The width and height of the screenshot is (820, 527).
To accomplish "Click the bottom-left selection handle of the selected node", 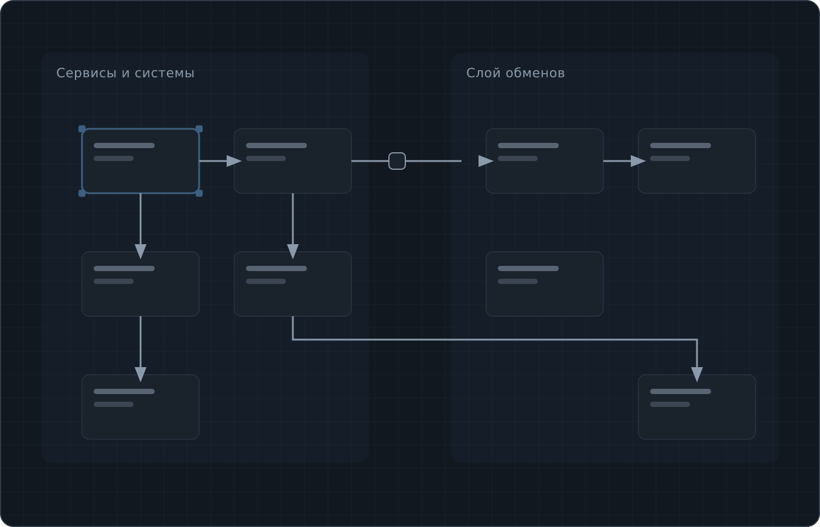I will click(82, 193).
